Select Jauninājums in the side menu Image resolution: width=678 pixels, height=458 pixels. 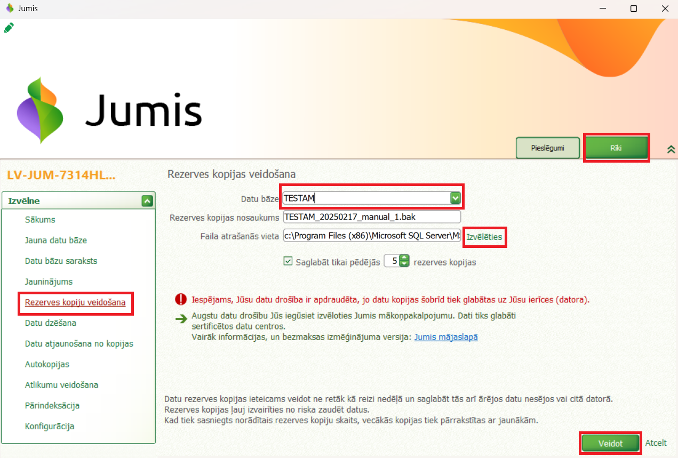point(49,282)
